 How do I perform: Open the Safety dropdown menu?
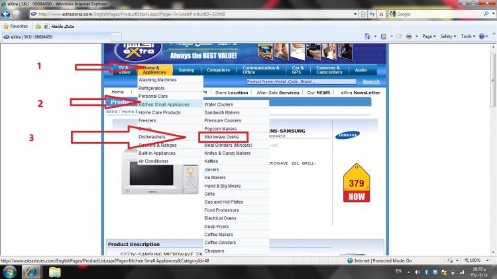click(x=449, y=36)
